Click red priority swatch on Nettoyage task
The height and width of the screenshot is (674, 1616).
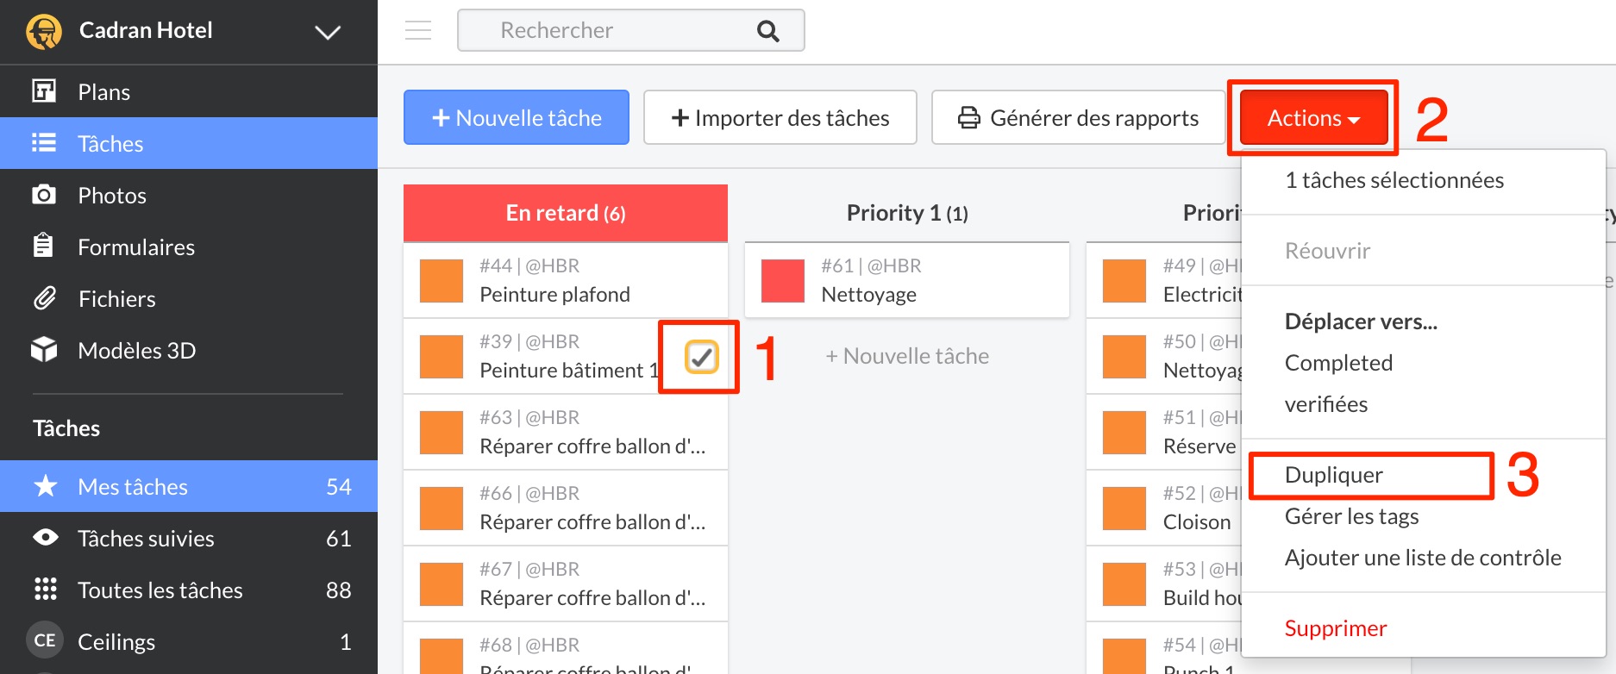point(783,281)
